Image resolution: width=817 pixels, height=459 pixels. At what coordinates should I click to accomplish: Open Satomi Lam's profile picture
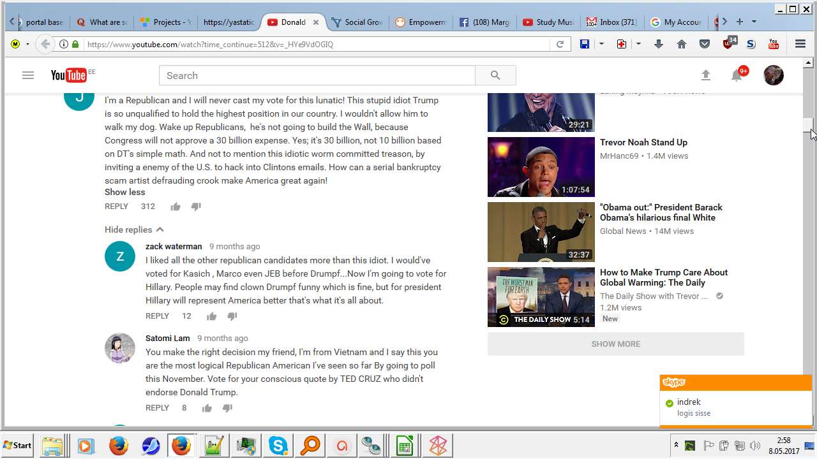[120, 348]
